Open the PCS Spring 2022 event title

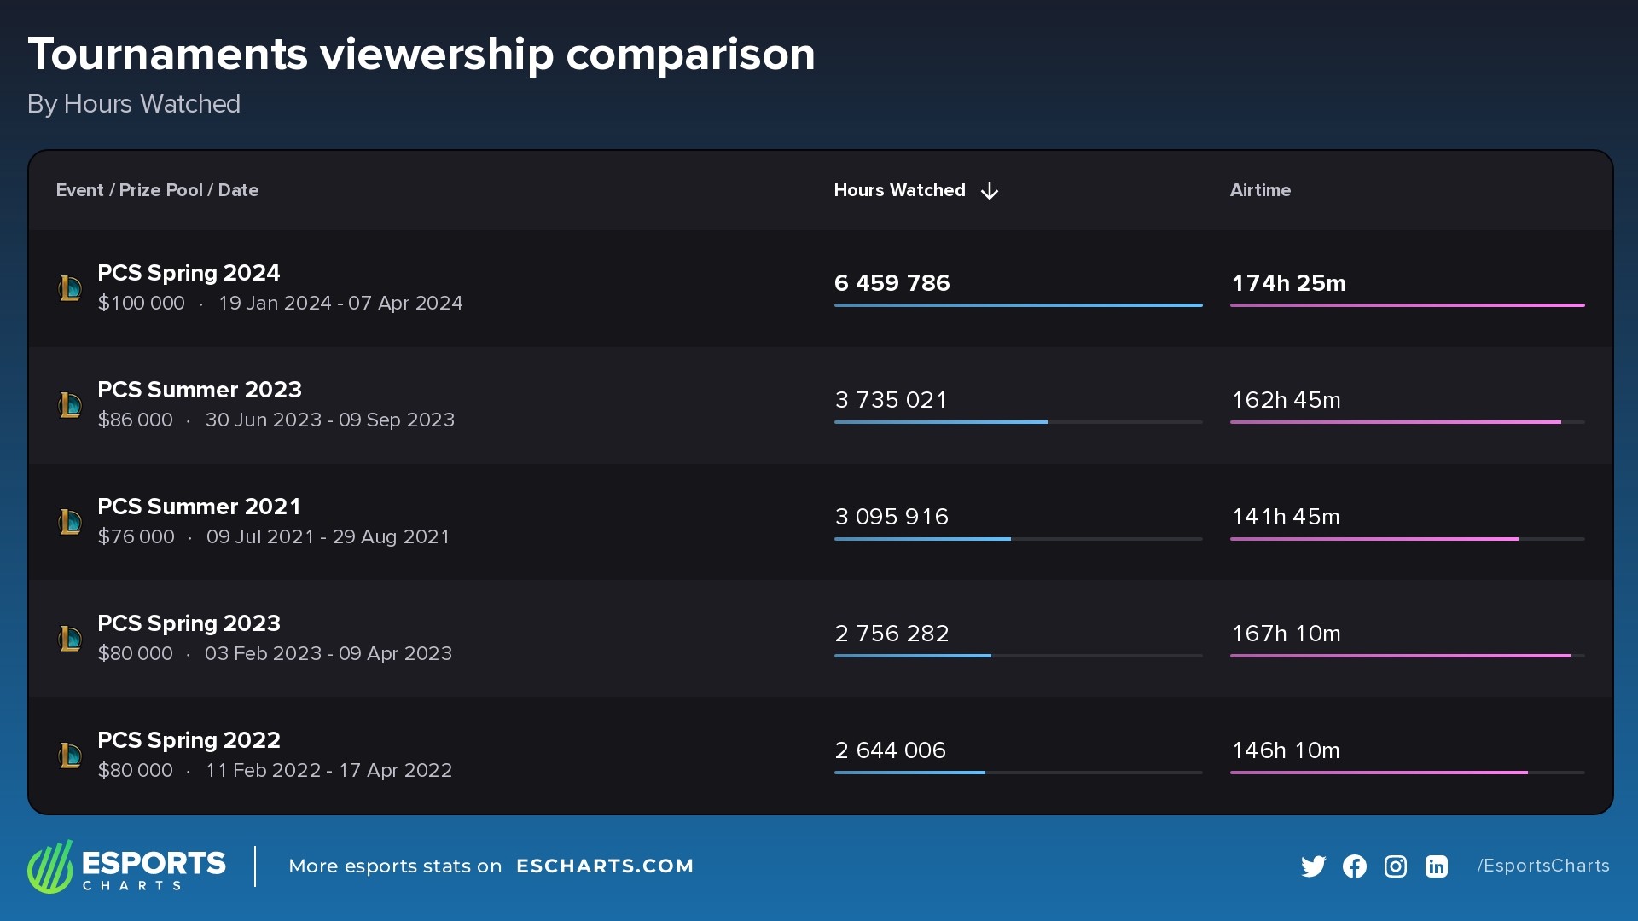(189, 740)
